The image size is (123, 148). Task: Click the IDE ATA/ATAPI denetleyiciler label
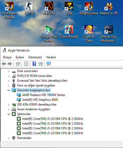tap(37, 105)
